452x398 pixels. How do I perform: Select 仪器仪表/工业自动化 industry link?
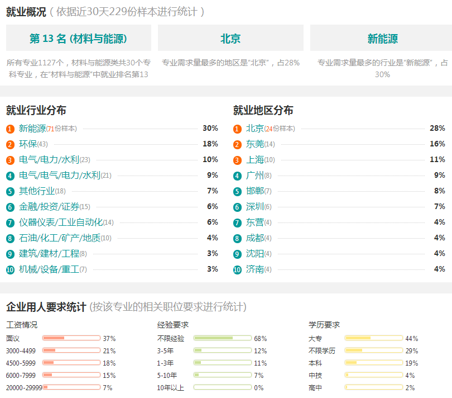pyautogui.click(x=61, y=222)
